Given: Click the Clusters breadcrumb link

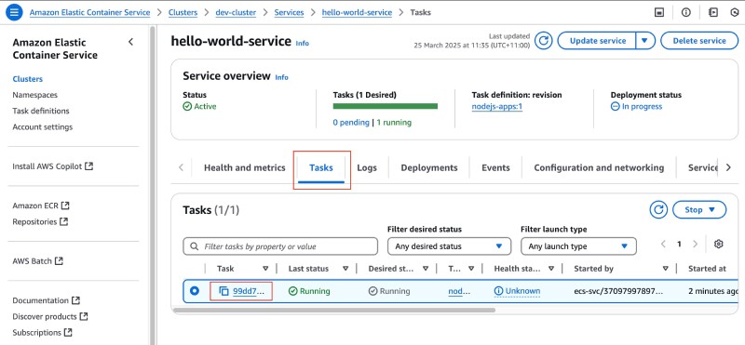Looking at the screenshot, I should coord(183,12).
